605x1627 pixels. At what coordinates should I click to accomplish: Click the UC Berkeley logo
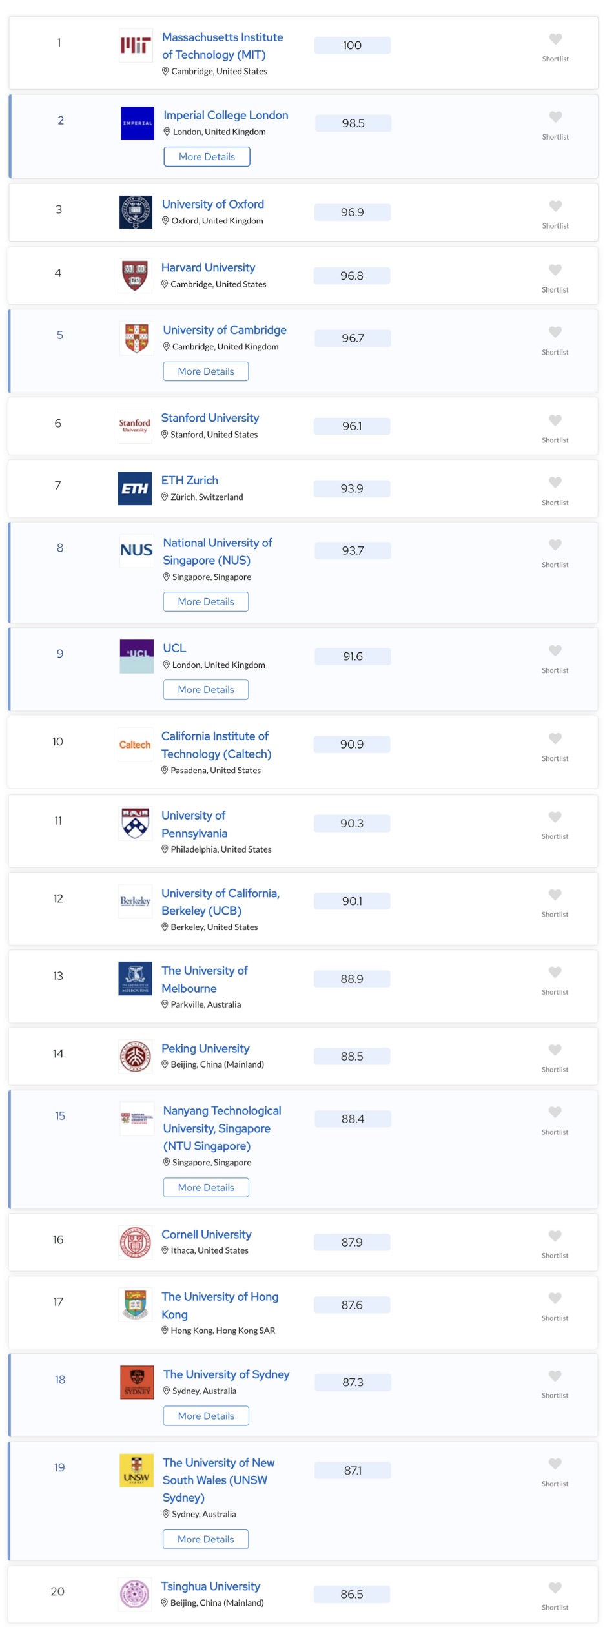point(134,901)
